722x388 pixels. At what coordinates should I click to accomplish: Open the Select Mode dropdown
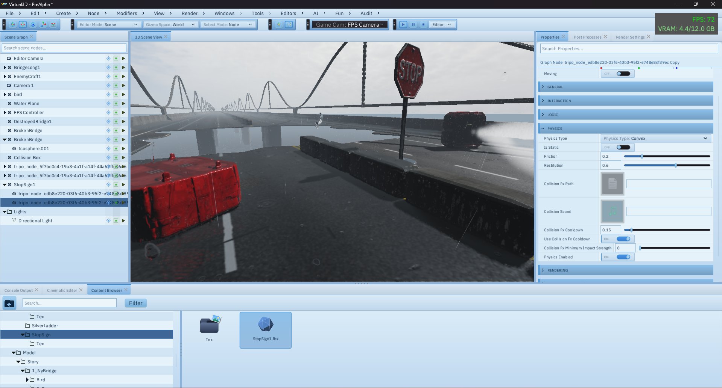228,24
